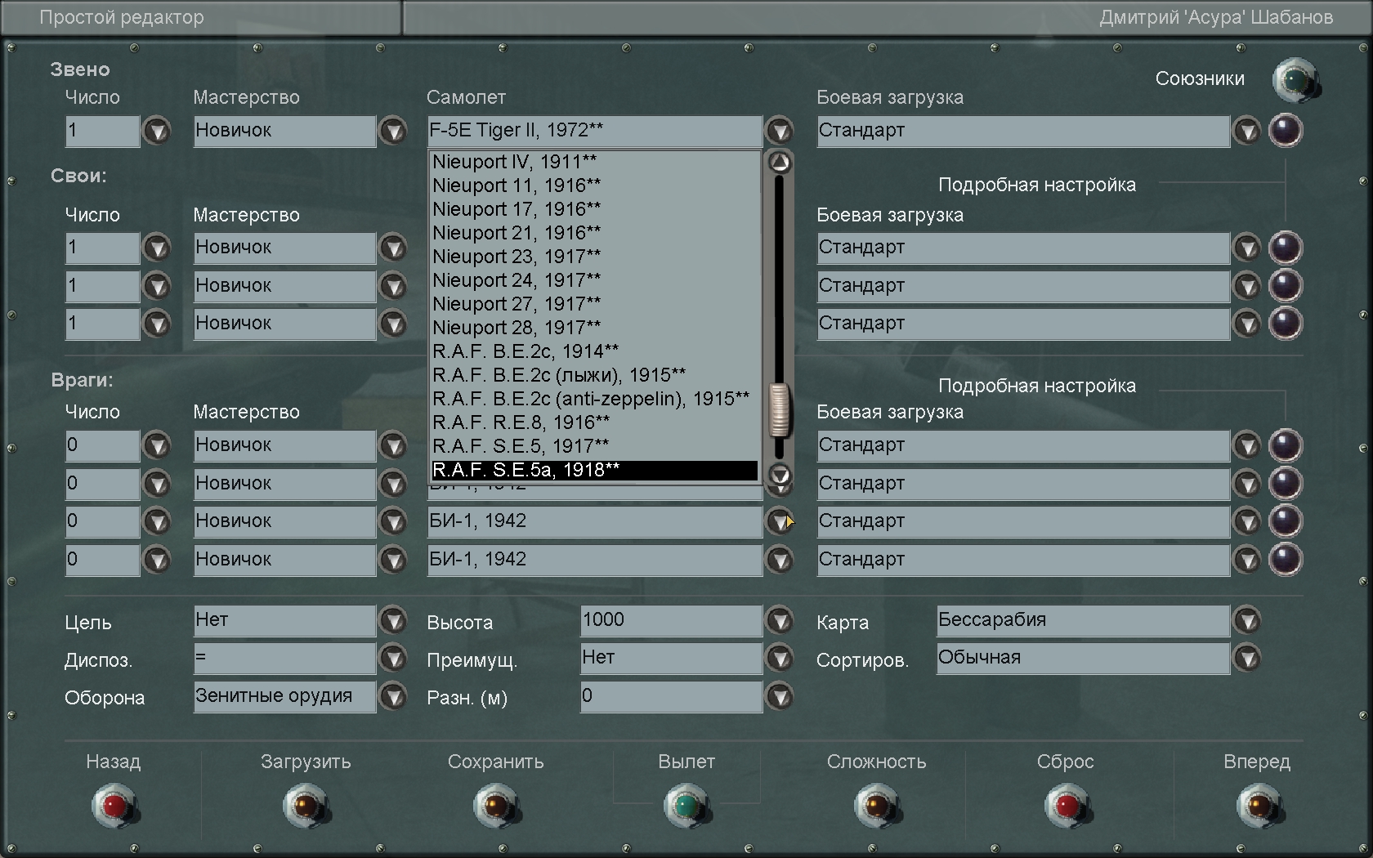
Task: Pick Nieuport 24, 1917** from the list
Action: click(595, 280)
